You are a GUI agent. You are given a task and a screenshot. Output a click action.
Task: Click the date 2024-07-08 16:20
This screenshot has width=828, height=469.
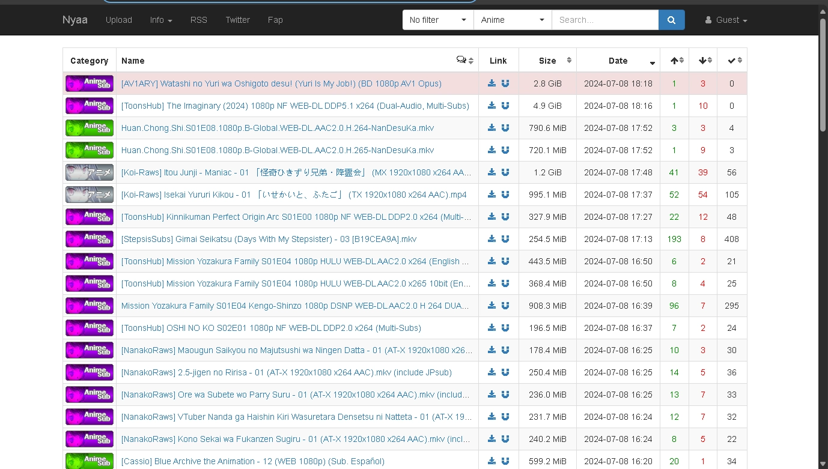[x=618, y=461]
